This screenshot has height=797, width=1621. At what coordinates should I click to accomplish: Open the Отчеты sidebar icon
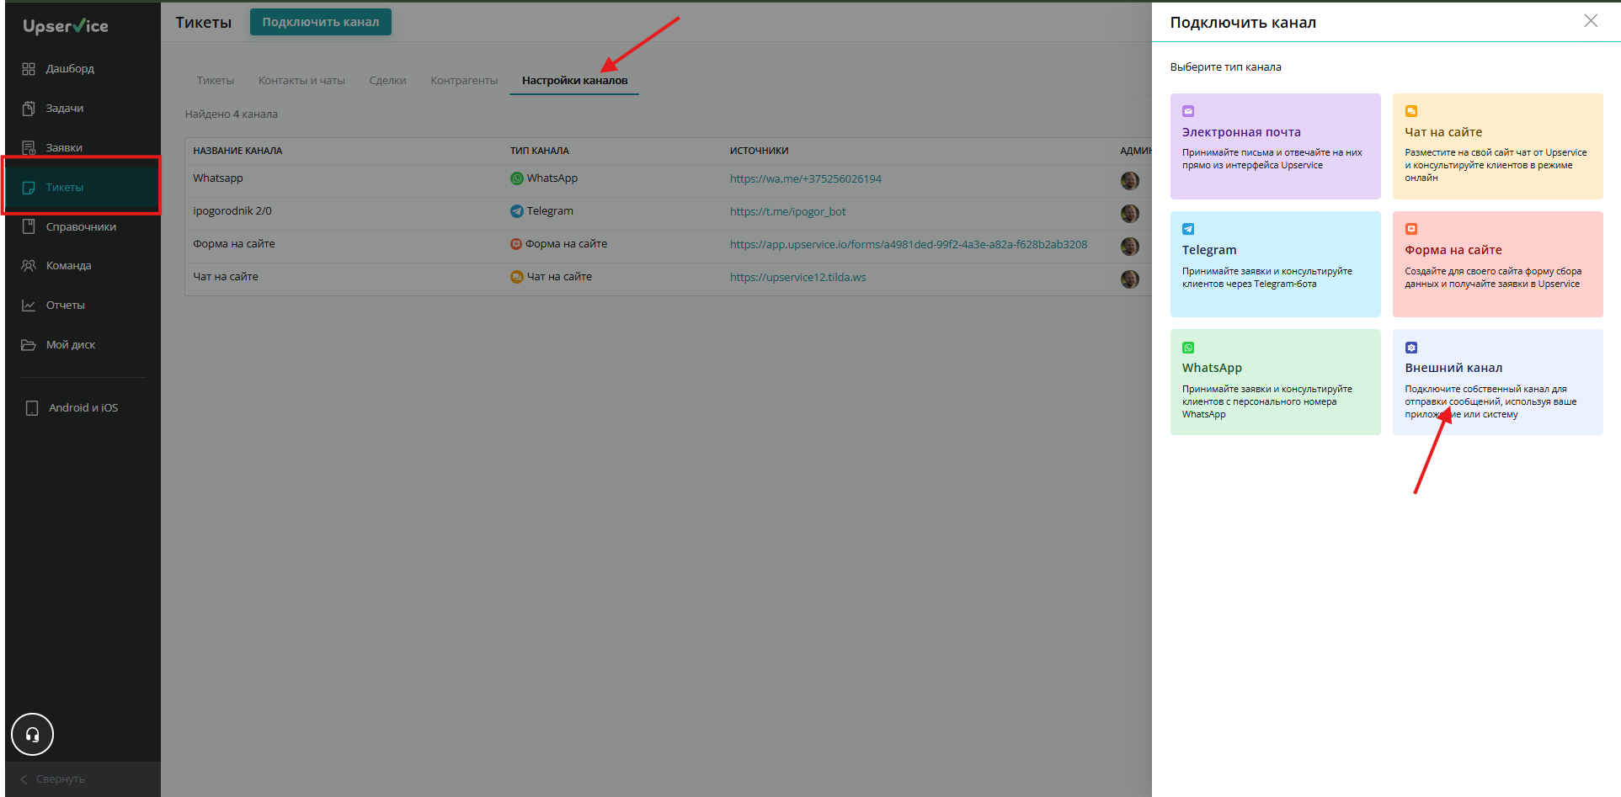29,306
